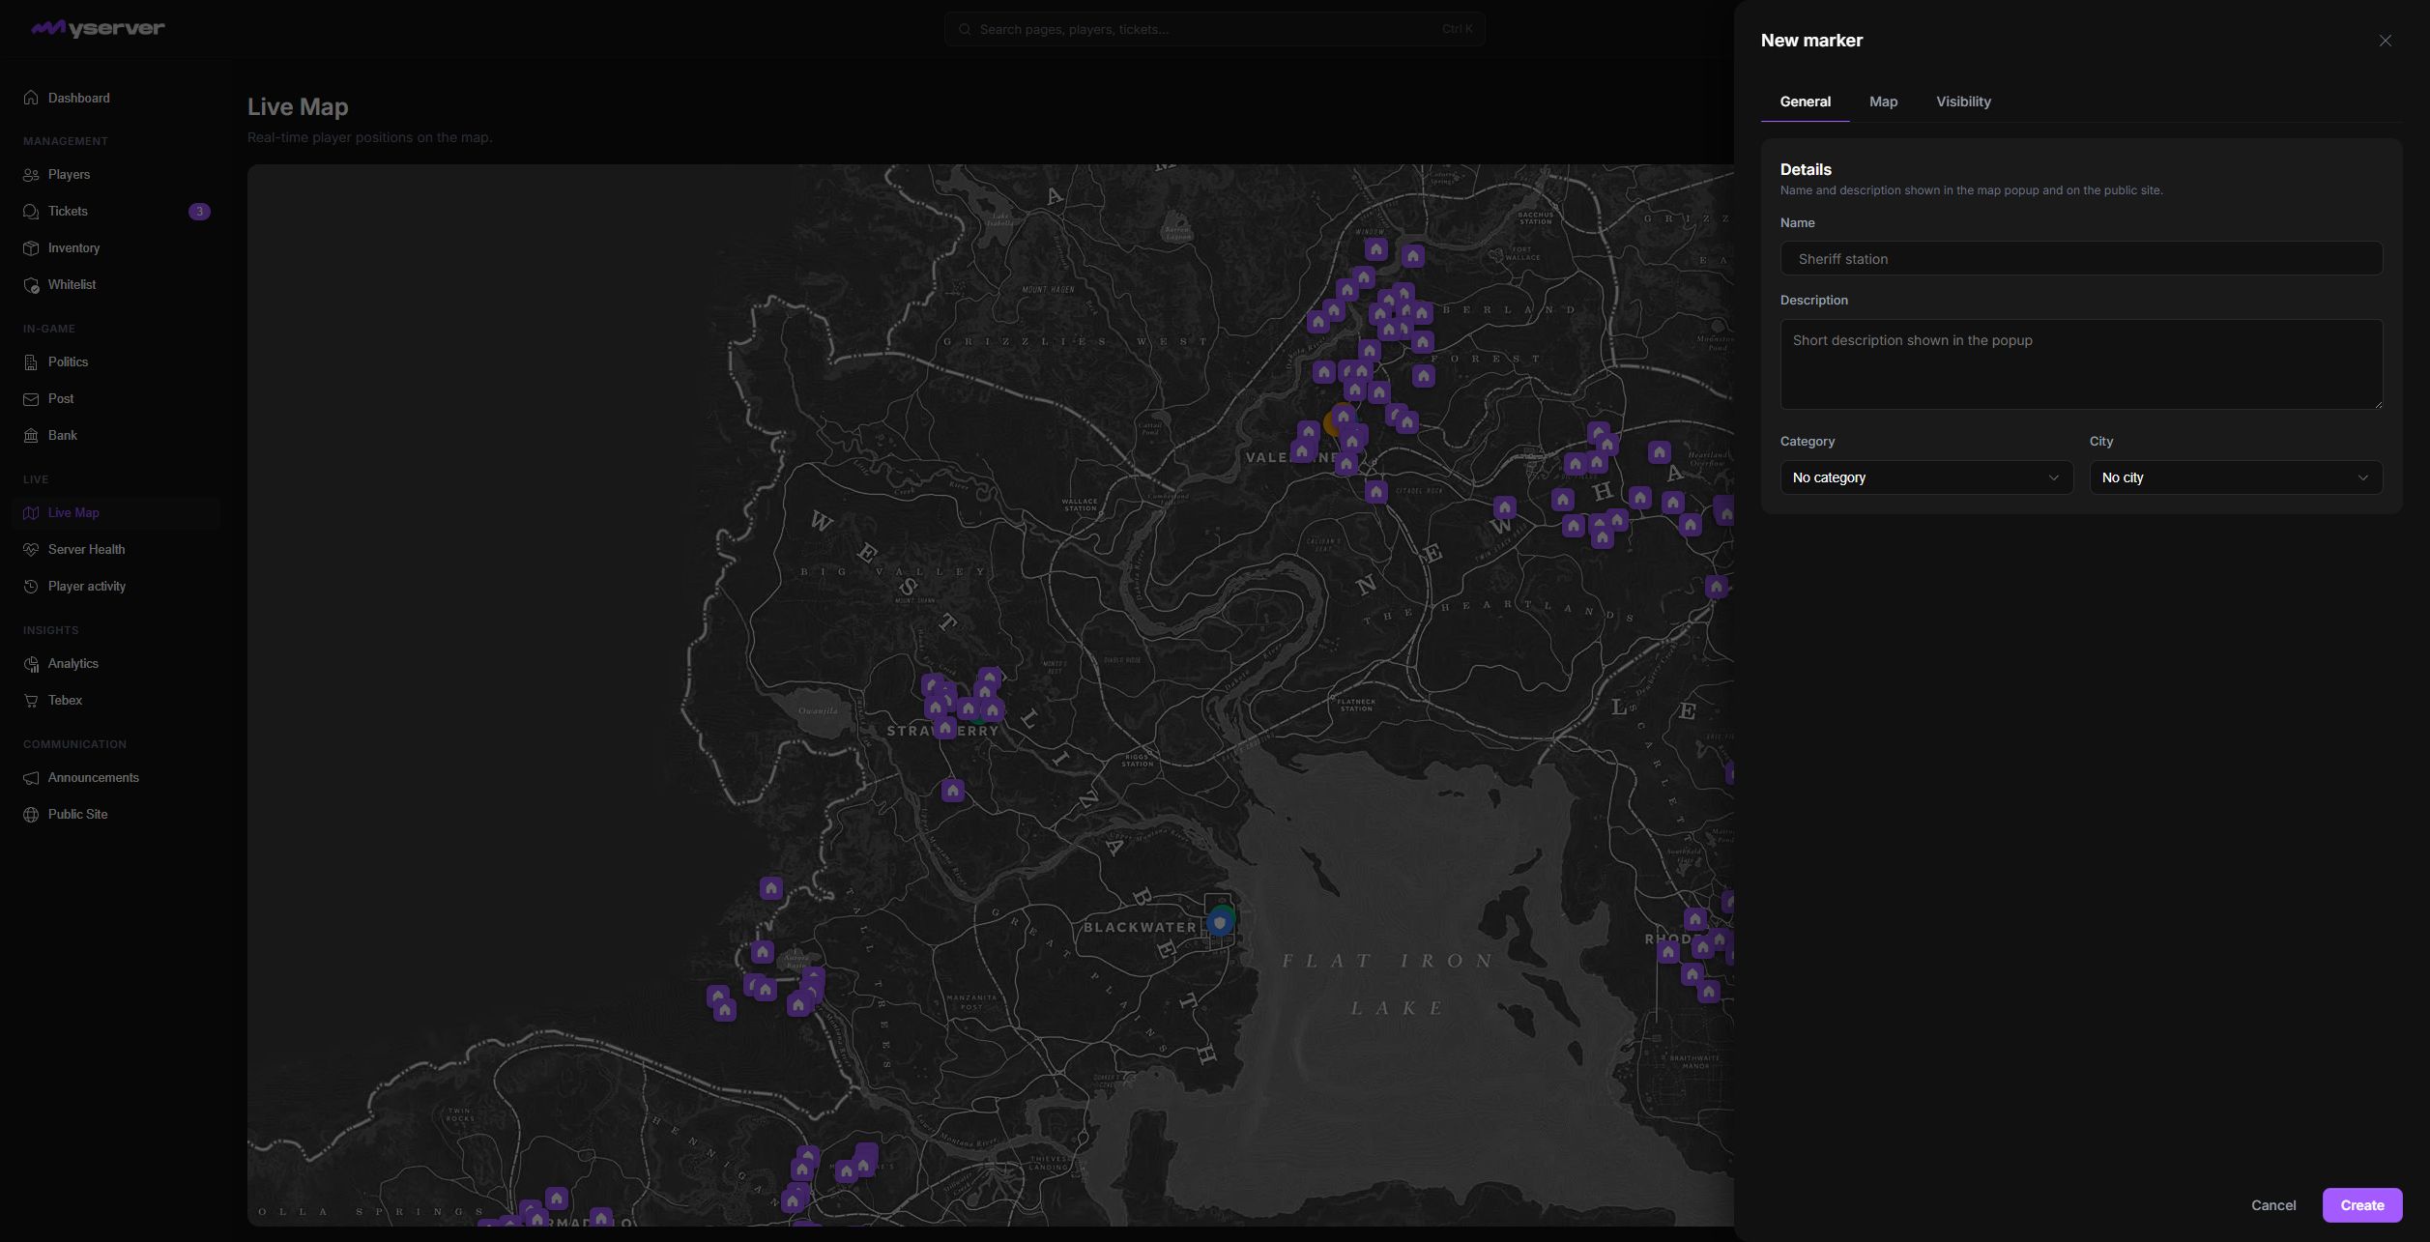The width and height of the screenshot is (2430, 1242).
Task: Click the search pages, players, tickets box
Action: 1214,29
